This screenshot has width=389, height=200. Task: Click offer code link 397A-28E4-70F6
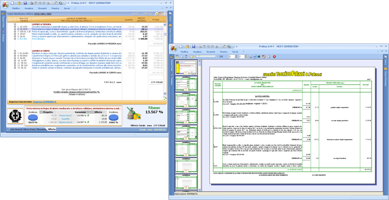pos(43,14)
